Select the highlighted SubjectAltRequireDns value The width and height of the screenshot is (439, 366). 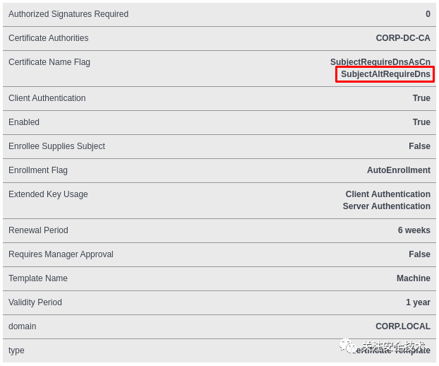[385, 74]
